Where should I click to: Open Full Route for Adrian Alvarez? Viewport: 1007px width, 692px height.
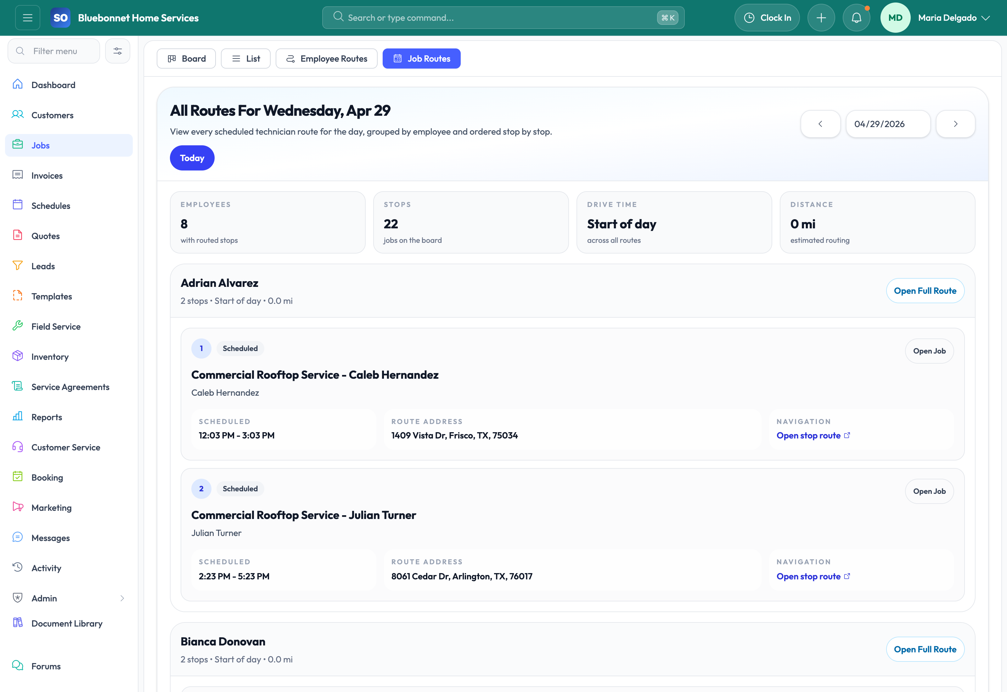pos(925,291)
